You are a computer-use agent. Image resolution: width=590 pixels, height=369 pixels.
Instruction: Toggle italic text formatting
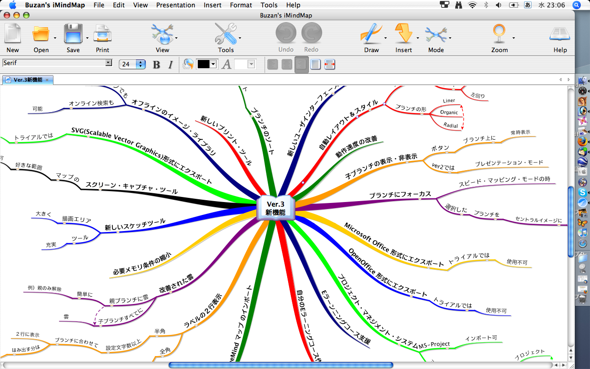point(170,65)
